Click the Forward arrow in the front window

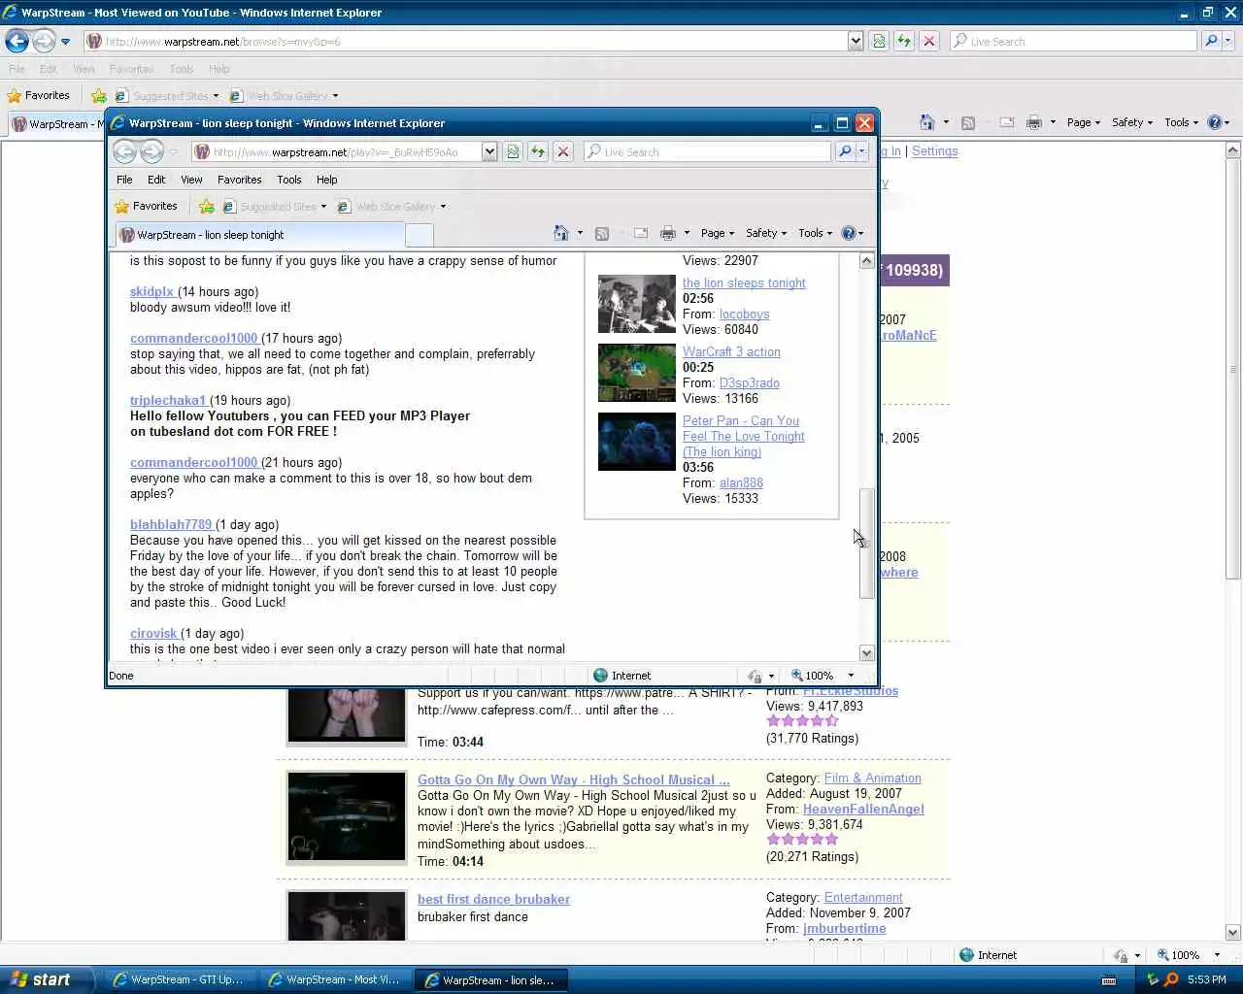pos(152,152)
